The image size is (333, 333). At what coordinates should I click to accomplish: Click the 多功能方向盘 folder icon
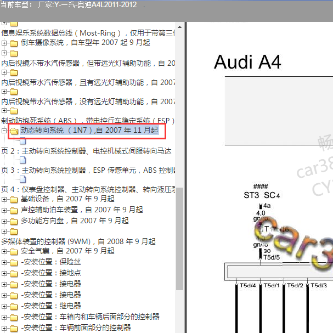tap(14, 222)
